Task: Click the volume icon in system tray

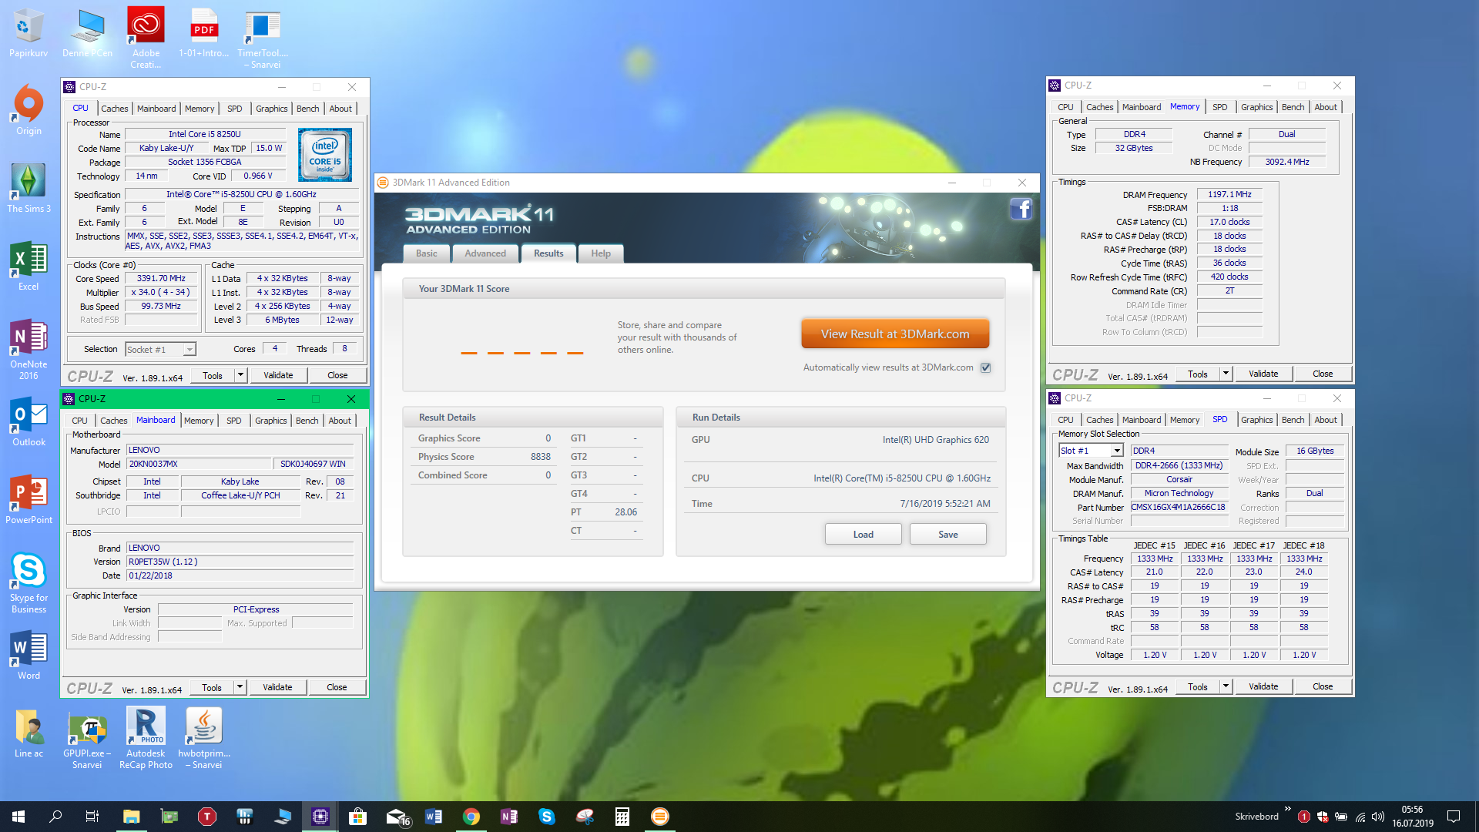Action: coord(1377,817)
